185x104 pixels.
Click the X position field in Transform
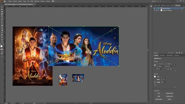pyautogui.click(x=161, y=64)
